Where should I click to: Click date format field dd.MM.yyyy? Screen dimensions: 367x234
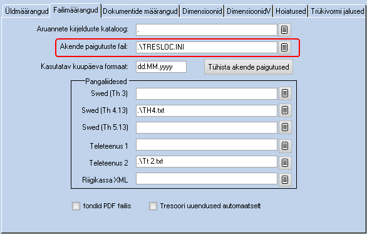pyautogui.click(x=161, y=67)
